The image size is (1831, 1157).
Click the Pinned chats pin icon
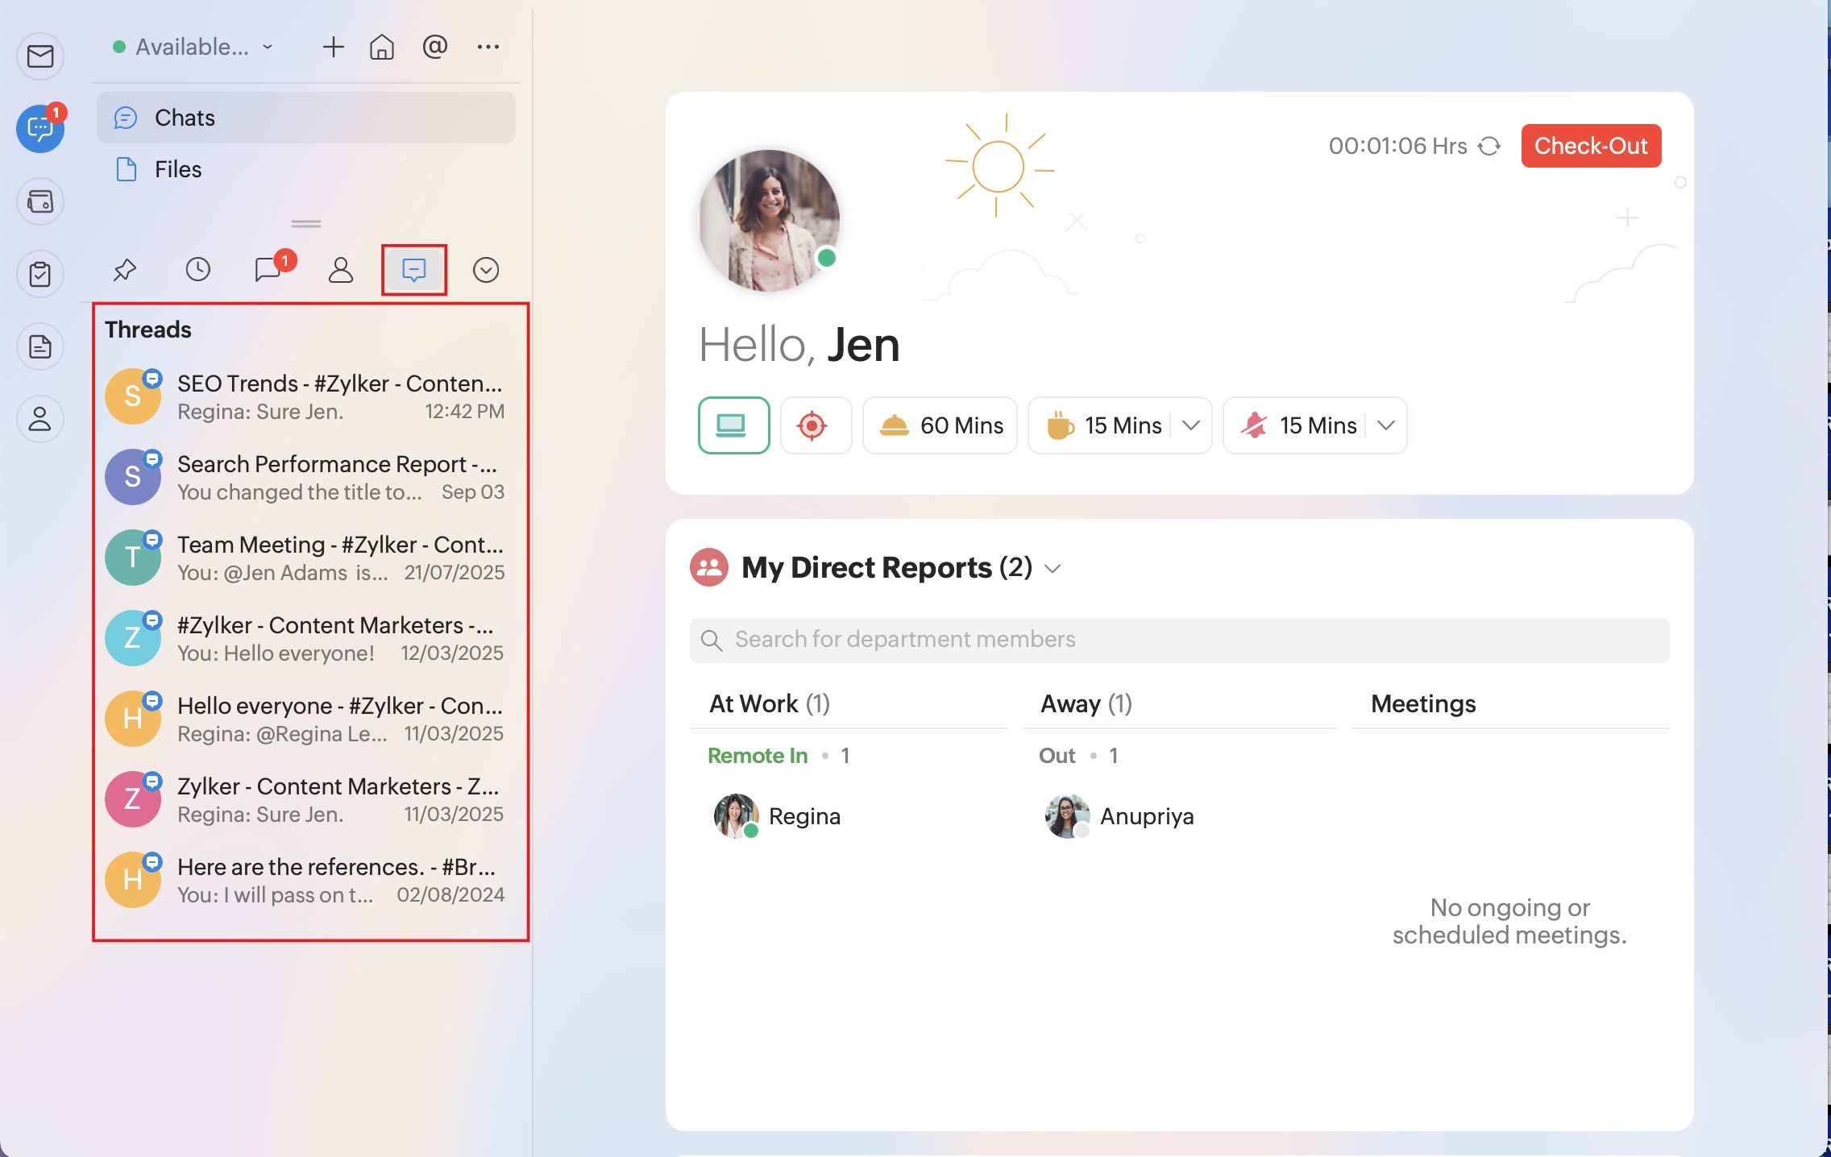125,270
